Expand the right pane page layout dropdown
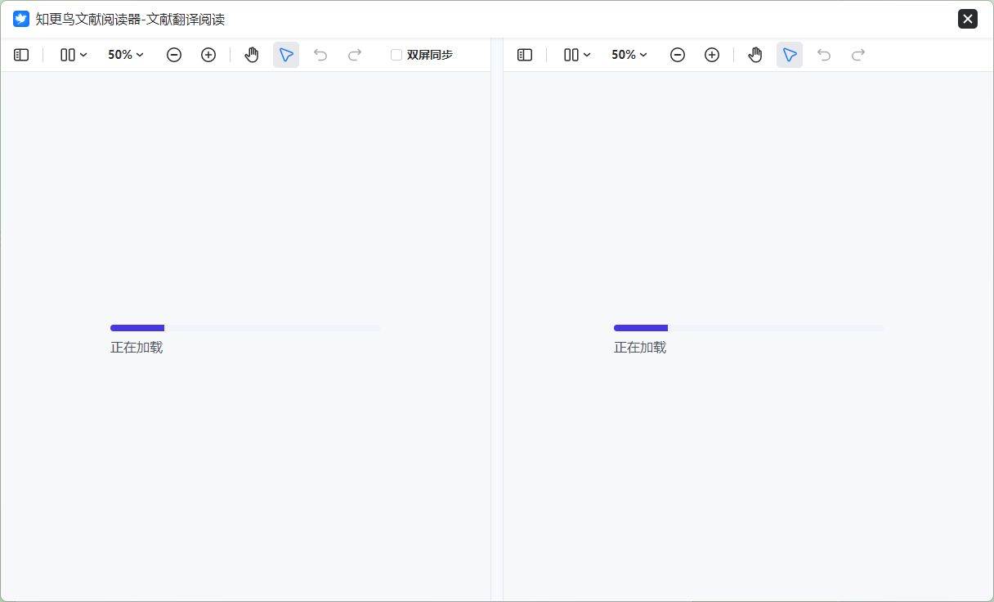Viewport: 994px width, 602px height. point(577,55)
